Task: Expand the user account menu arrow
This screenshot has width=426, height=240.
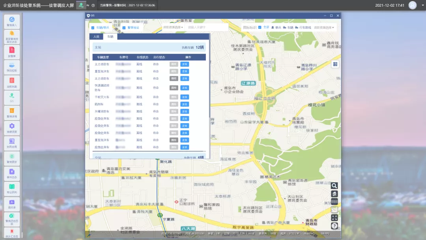Action: (x=423, y=5)
